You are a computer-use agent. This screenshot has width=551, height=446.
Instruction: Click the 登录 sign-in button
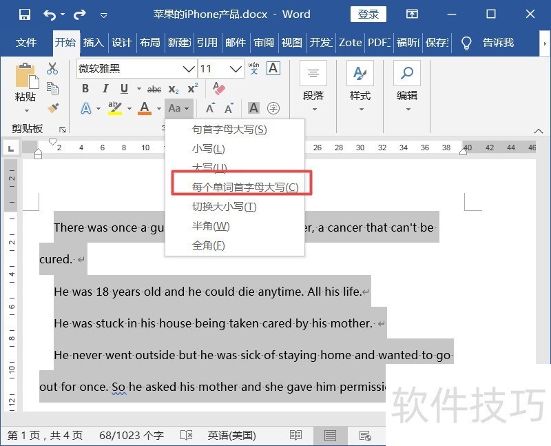tap(368, 14)
